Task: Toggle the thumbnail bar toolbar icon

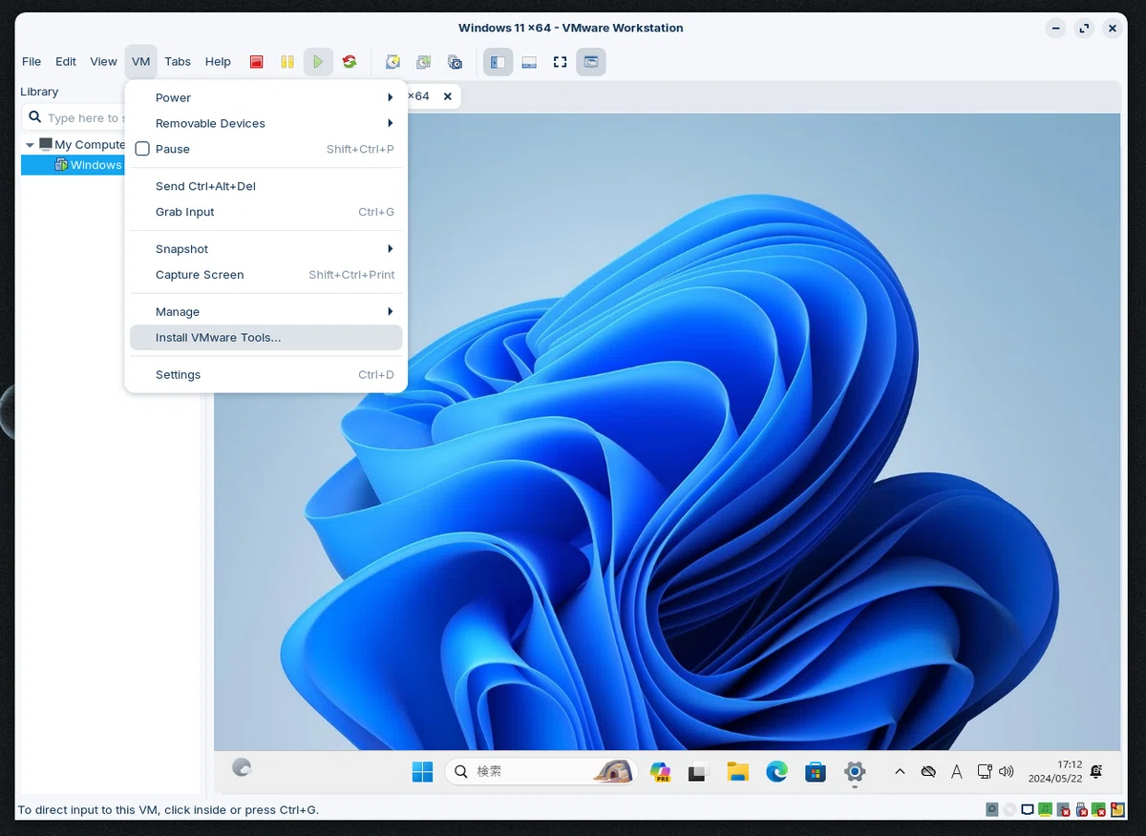Action: pos(529,62)
